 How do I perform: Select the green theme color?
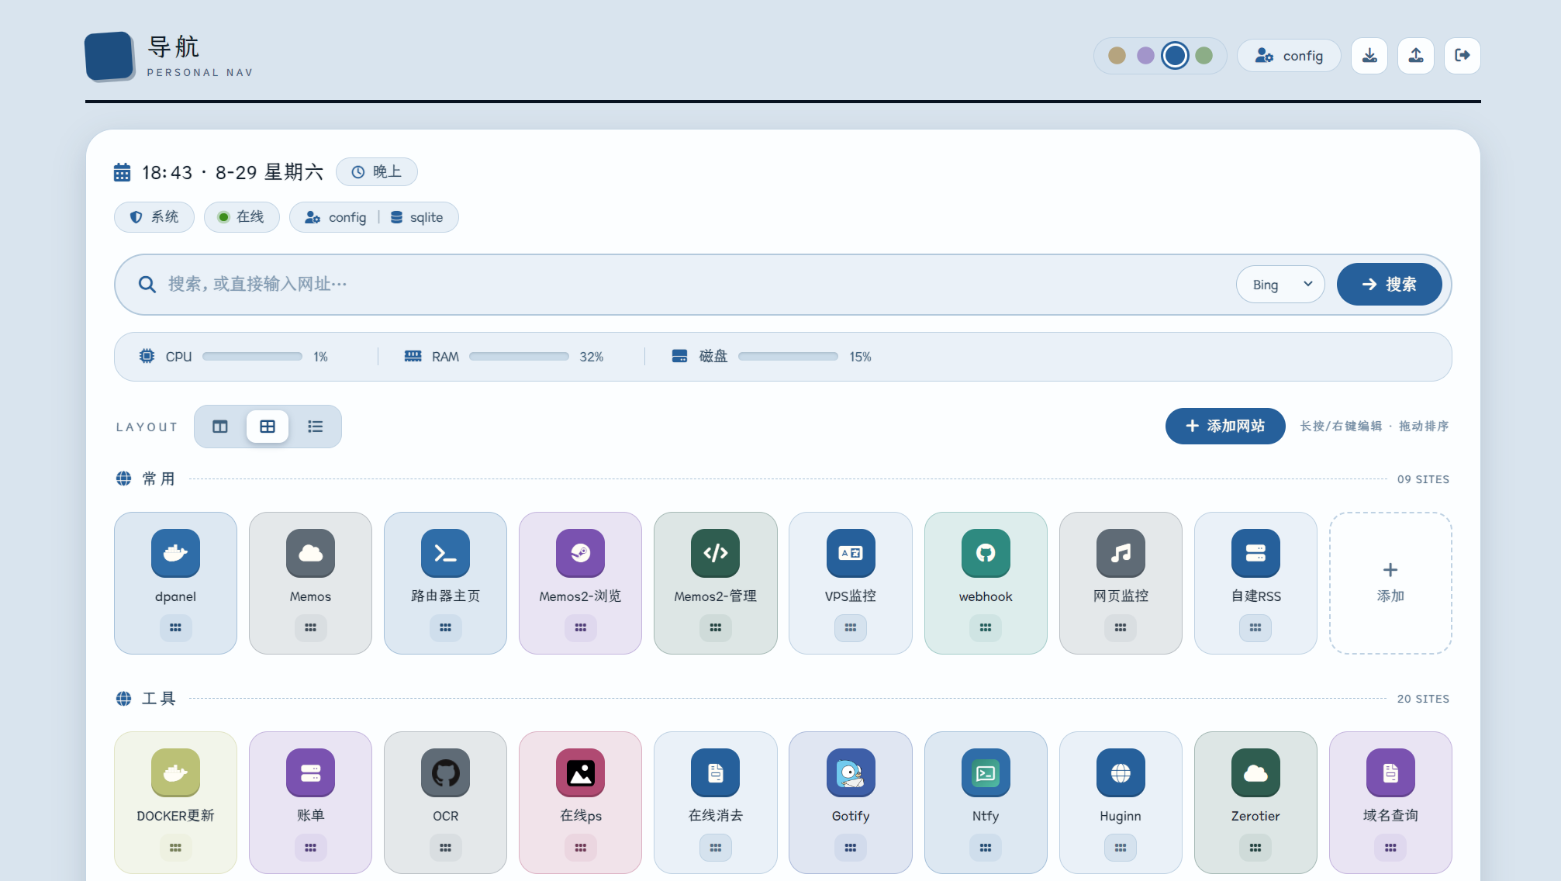coord(1204,56)
